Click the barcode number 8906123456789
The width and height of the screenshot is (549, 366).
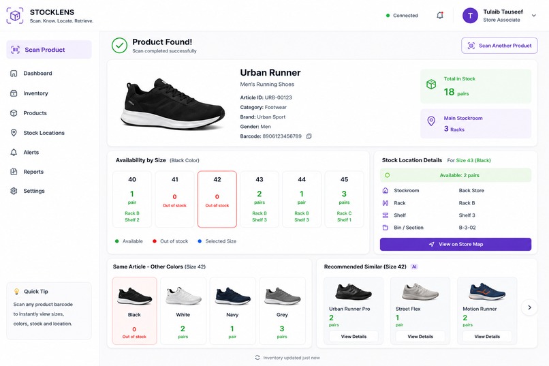tap(282, 136)
